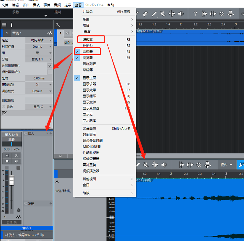Click the notepad edit icon below 参数 row
Image resolution: width=244 pixels, height=241 pixels.
[x=4, y=113]
